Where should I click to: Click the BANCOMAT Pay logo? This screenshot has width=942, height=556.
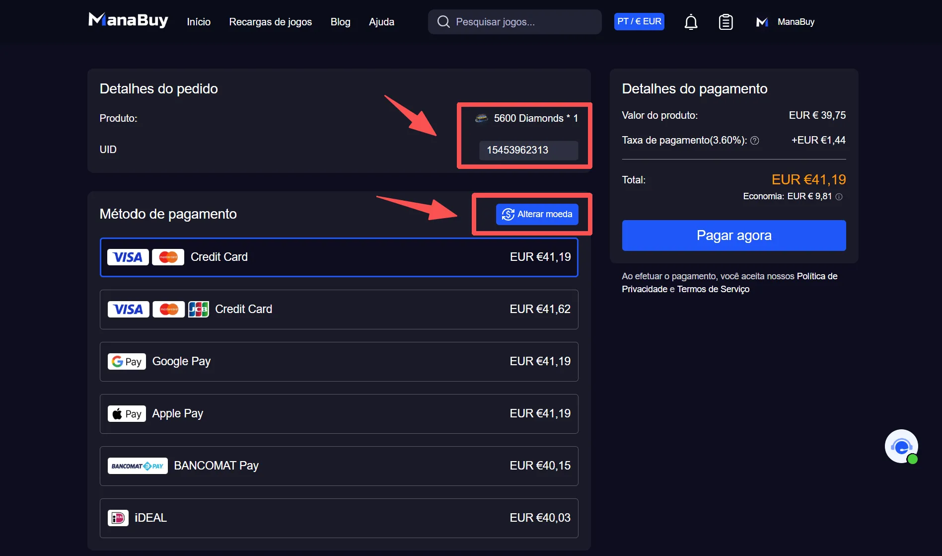click(138, 466)
